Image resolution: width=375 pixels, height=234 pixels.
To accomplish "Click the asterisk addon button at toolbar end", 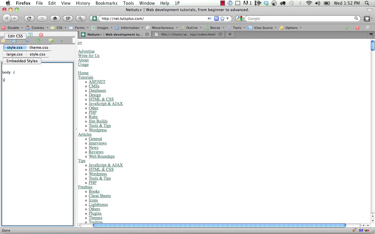I will coord(367,18).
